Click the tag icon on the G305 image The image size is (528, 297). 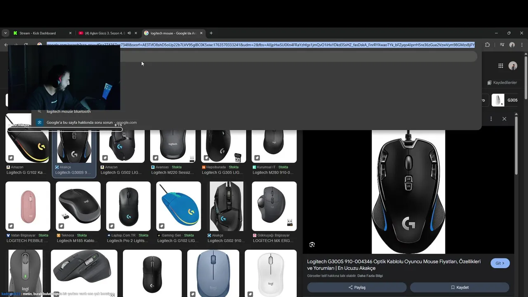[x=206, y=158]
